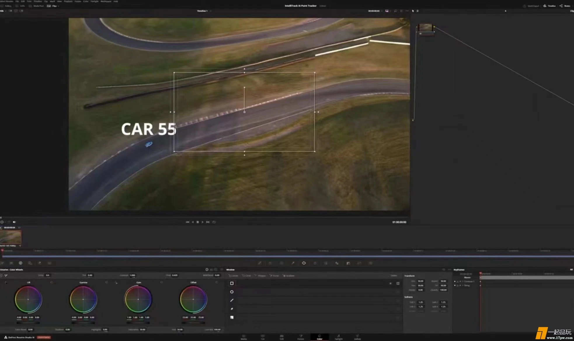Select the Circle window shape icon

click(x=232, y=292)
